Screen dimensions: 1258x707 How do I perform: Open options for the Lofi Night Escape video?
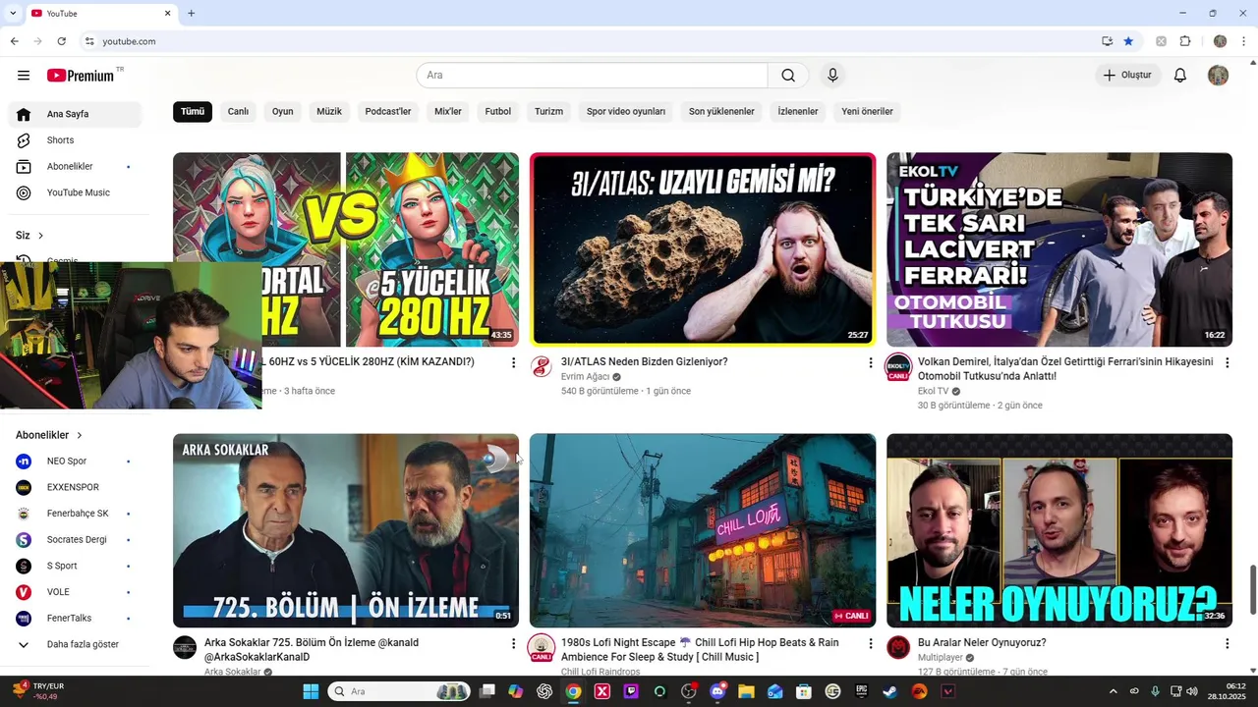point(870,644)
